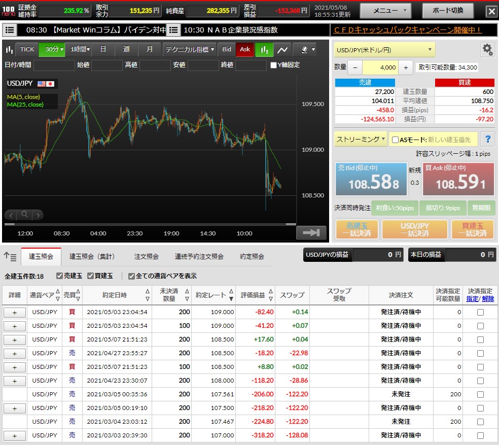Open CFDキャッシュバックキャンペーン link

click(x=408, y=30)
